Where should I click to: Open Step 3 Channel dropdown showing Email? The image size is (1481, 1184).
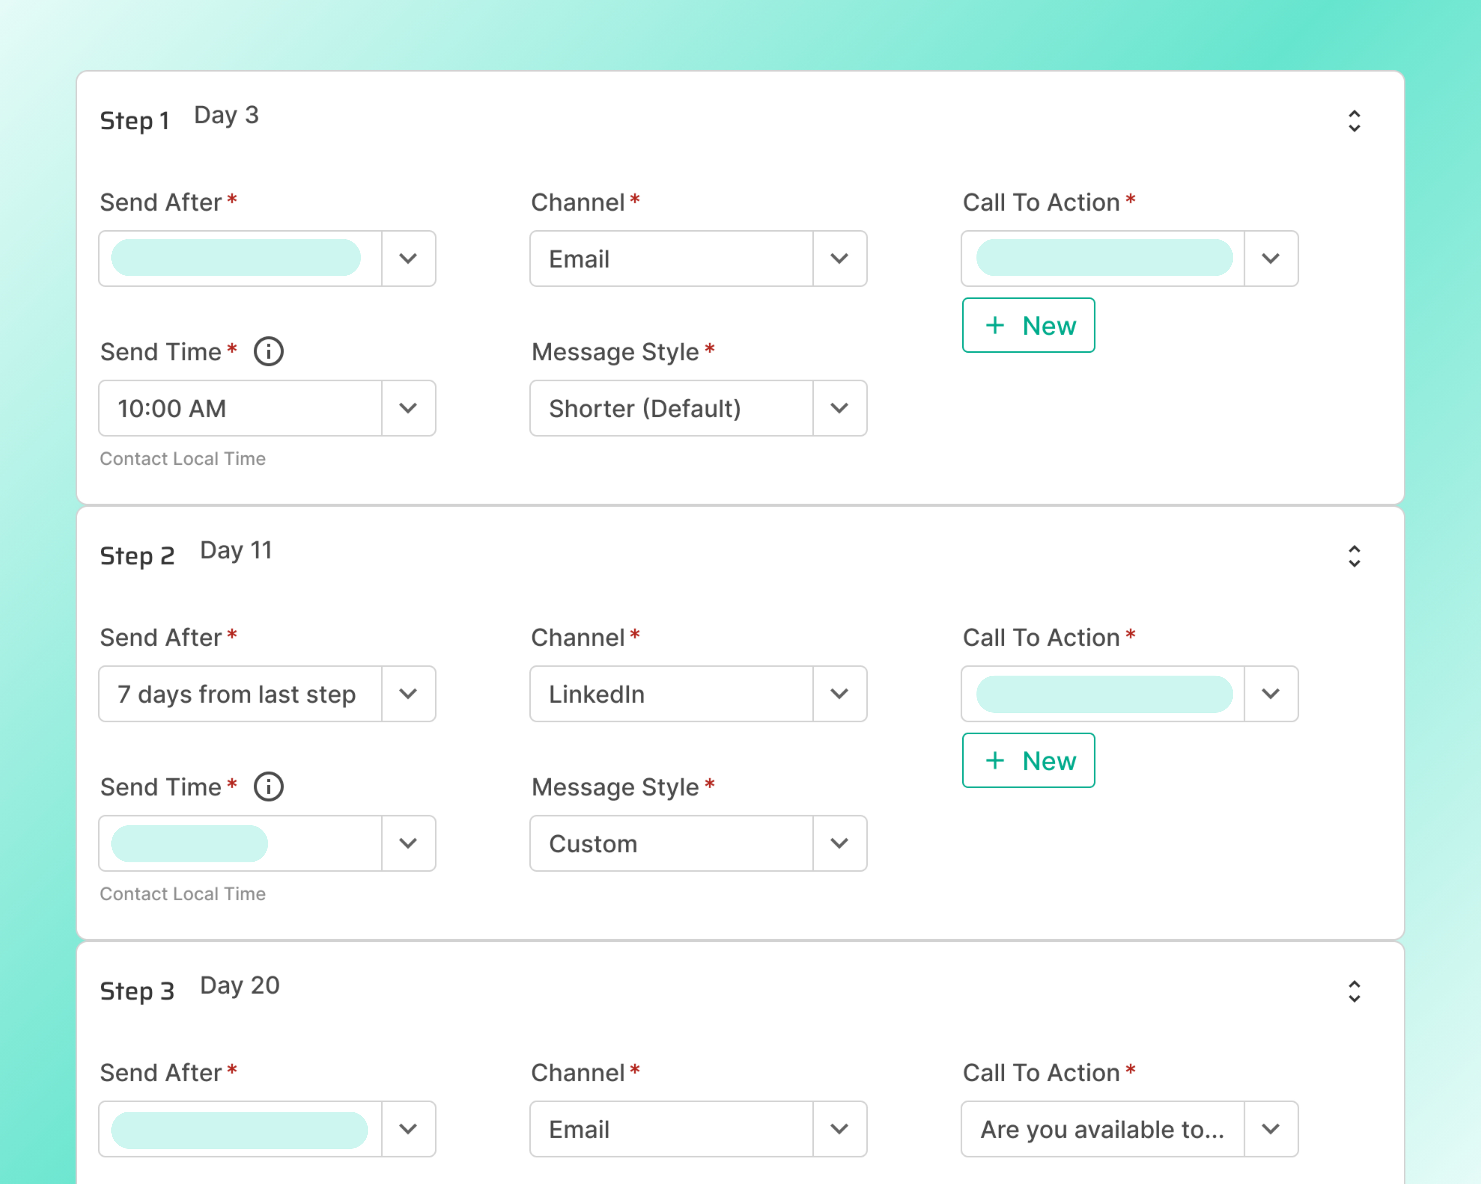(699, 1129)
